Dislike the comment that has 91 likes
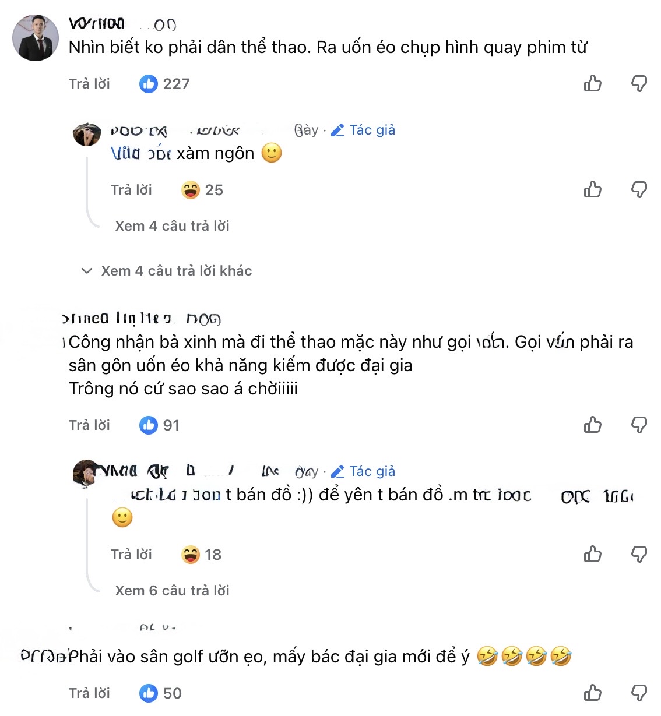 click(639, 425)
